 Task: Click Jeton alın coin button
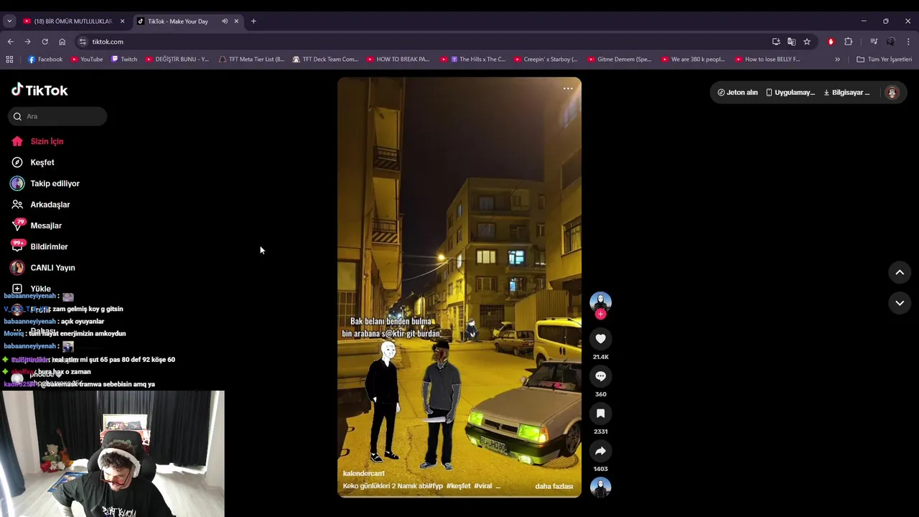point(737,93)
